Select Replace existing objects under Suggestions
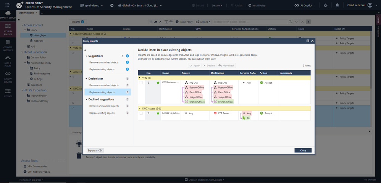This screenshot has width=381, height=183. 108,70
